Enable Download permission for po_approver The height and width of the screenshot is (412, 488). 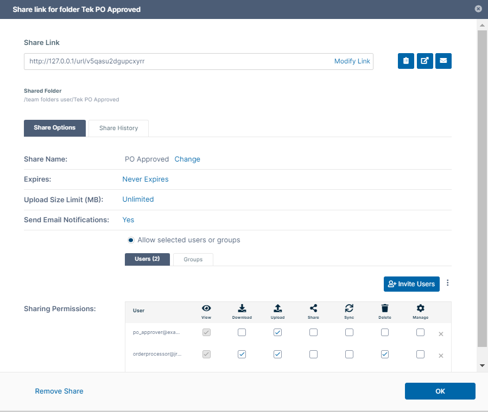pos(242,332)
